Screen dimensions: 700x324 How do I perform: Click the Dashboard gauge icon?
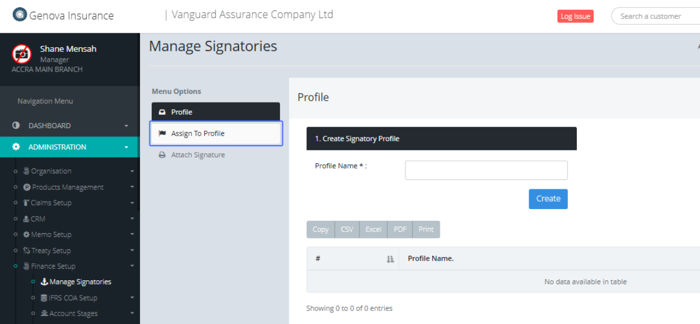pos(16,126)
